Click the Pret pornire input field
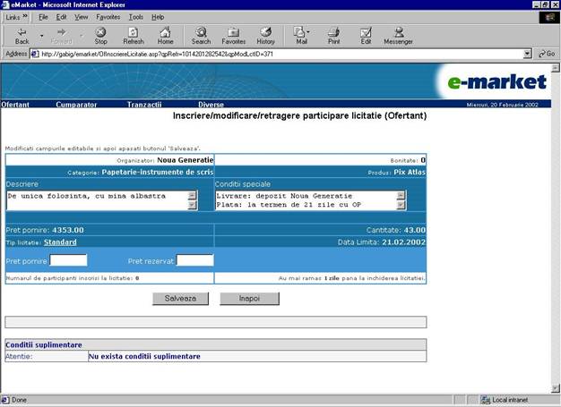This screenshot has width=561, height=407. tap(68, 260)
